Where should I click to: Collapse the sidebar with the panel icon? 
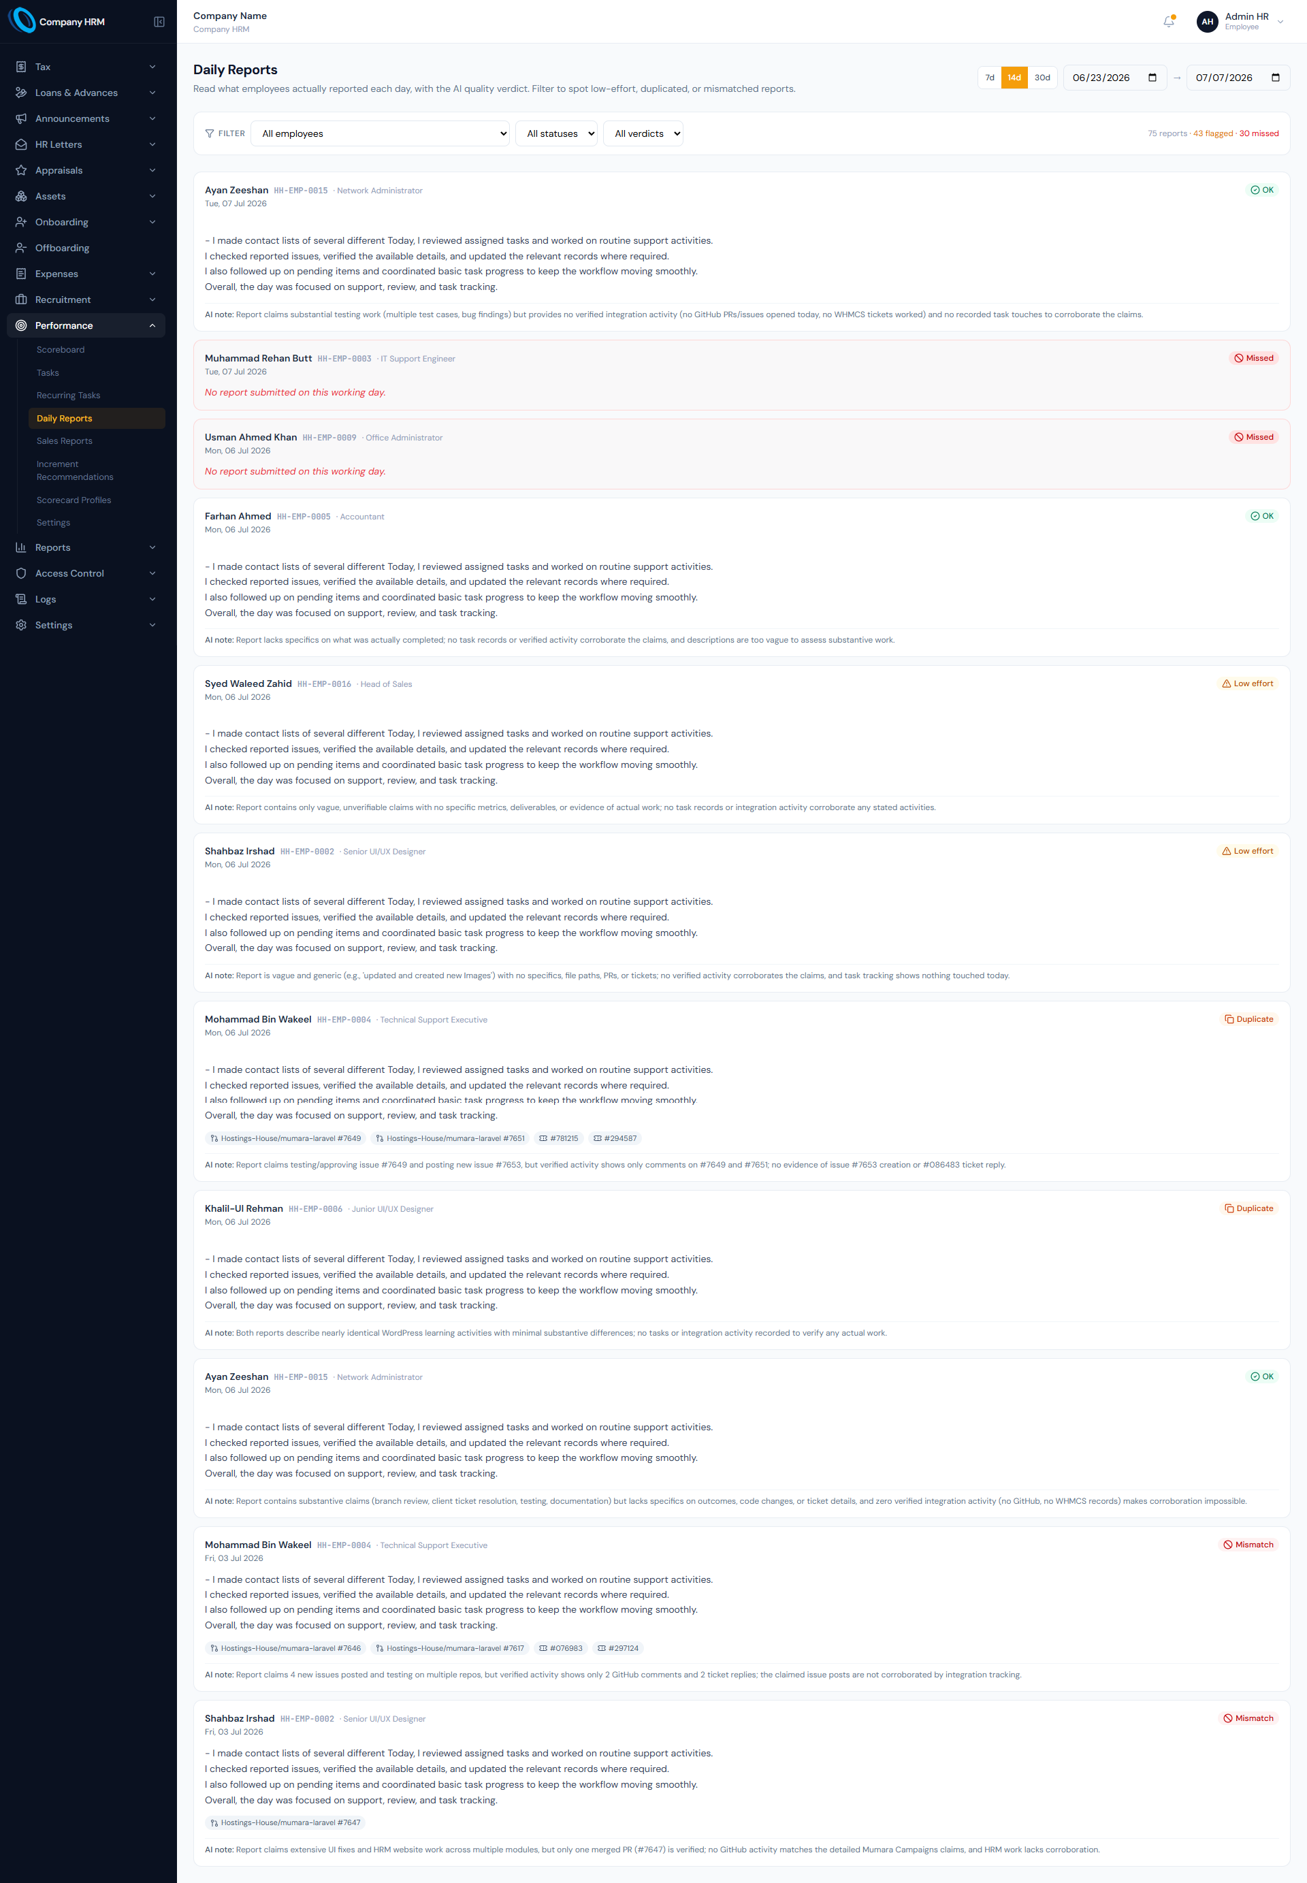(x=159, y=22)
